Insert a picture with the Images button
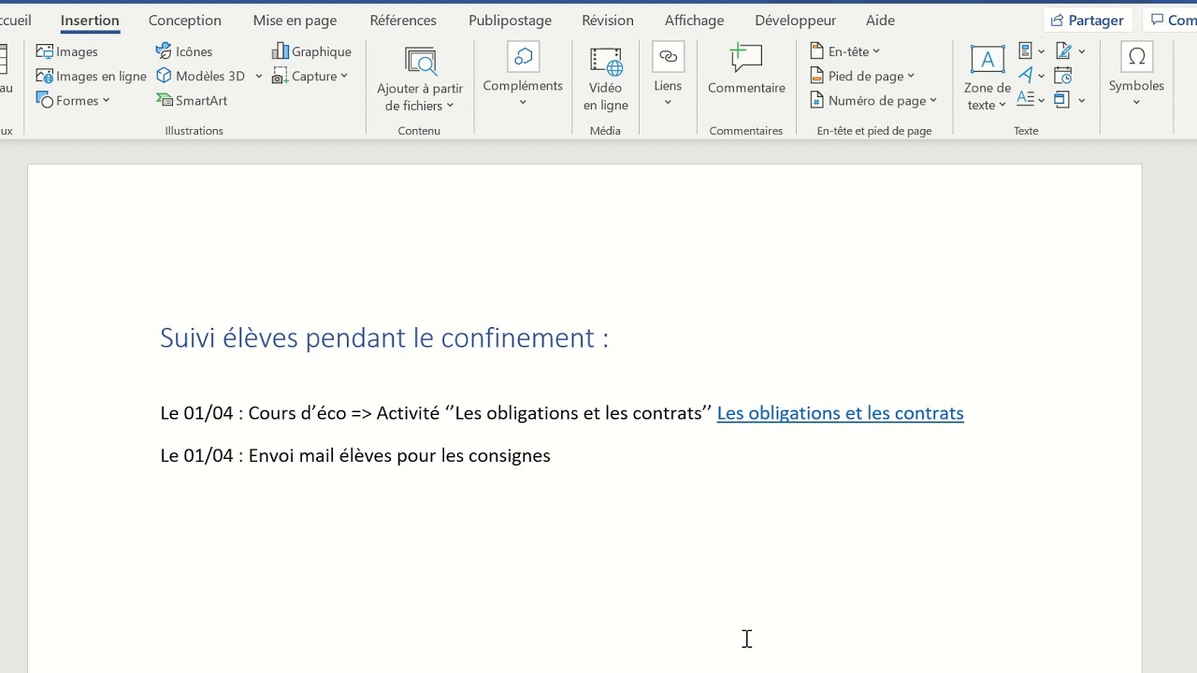Screen dimensions: 1197x673 66,51
